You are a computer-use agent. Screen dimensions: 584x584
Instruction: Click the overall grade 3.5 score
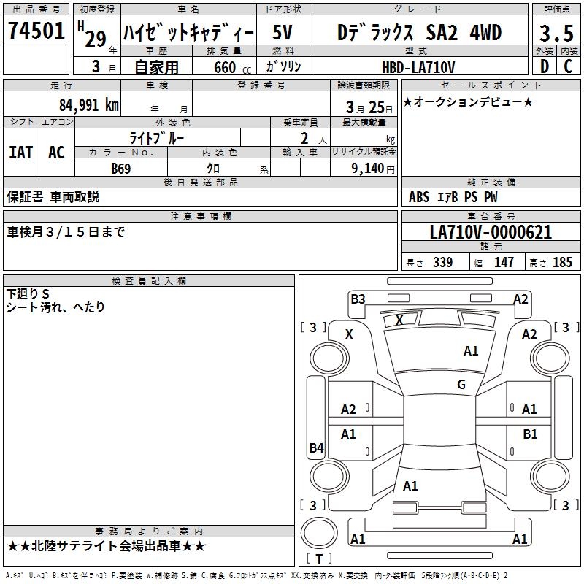[x=556, y=33]
